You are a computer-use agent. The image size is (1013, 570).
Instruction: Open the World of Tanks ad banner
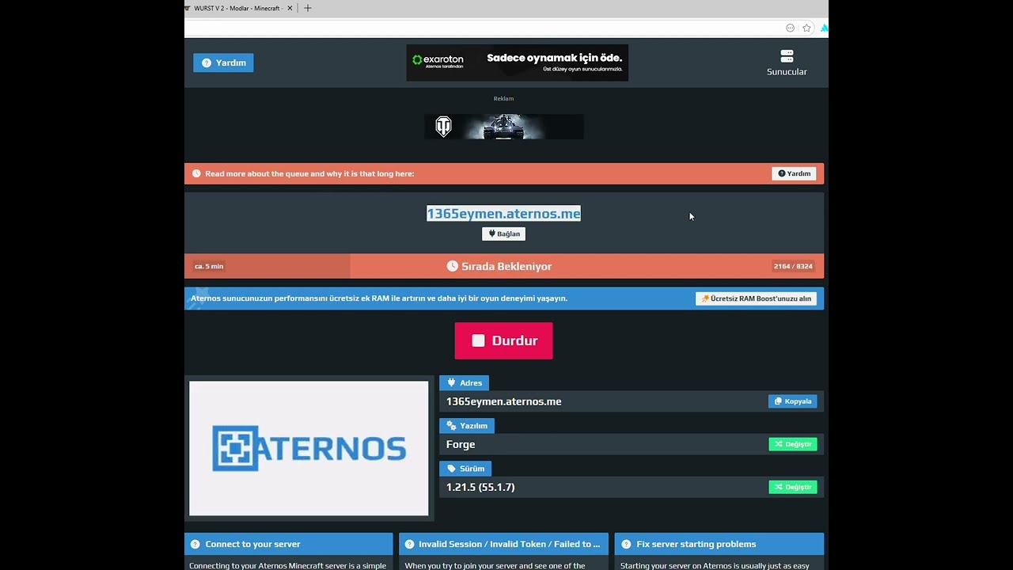504,127
